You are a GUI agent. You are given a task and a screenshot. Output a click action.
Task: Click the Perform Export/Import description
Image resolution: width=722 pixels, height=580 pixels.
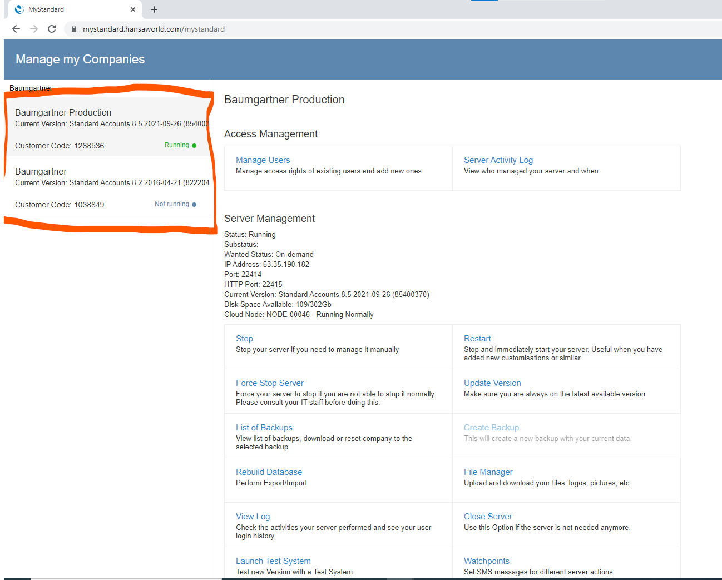tap(271, 483)
